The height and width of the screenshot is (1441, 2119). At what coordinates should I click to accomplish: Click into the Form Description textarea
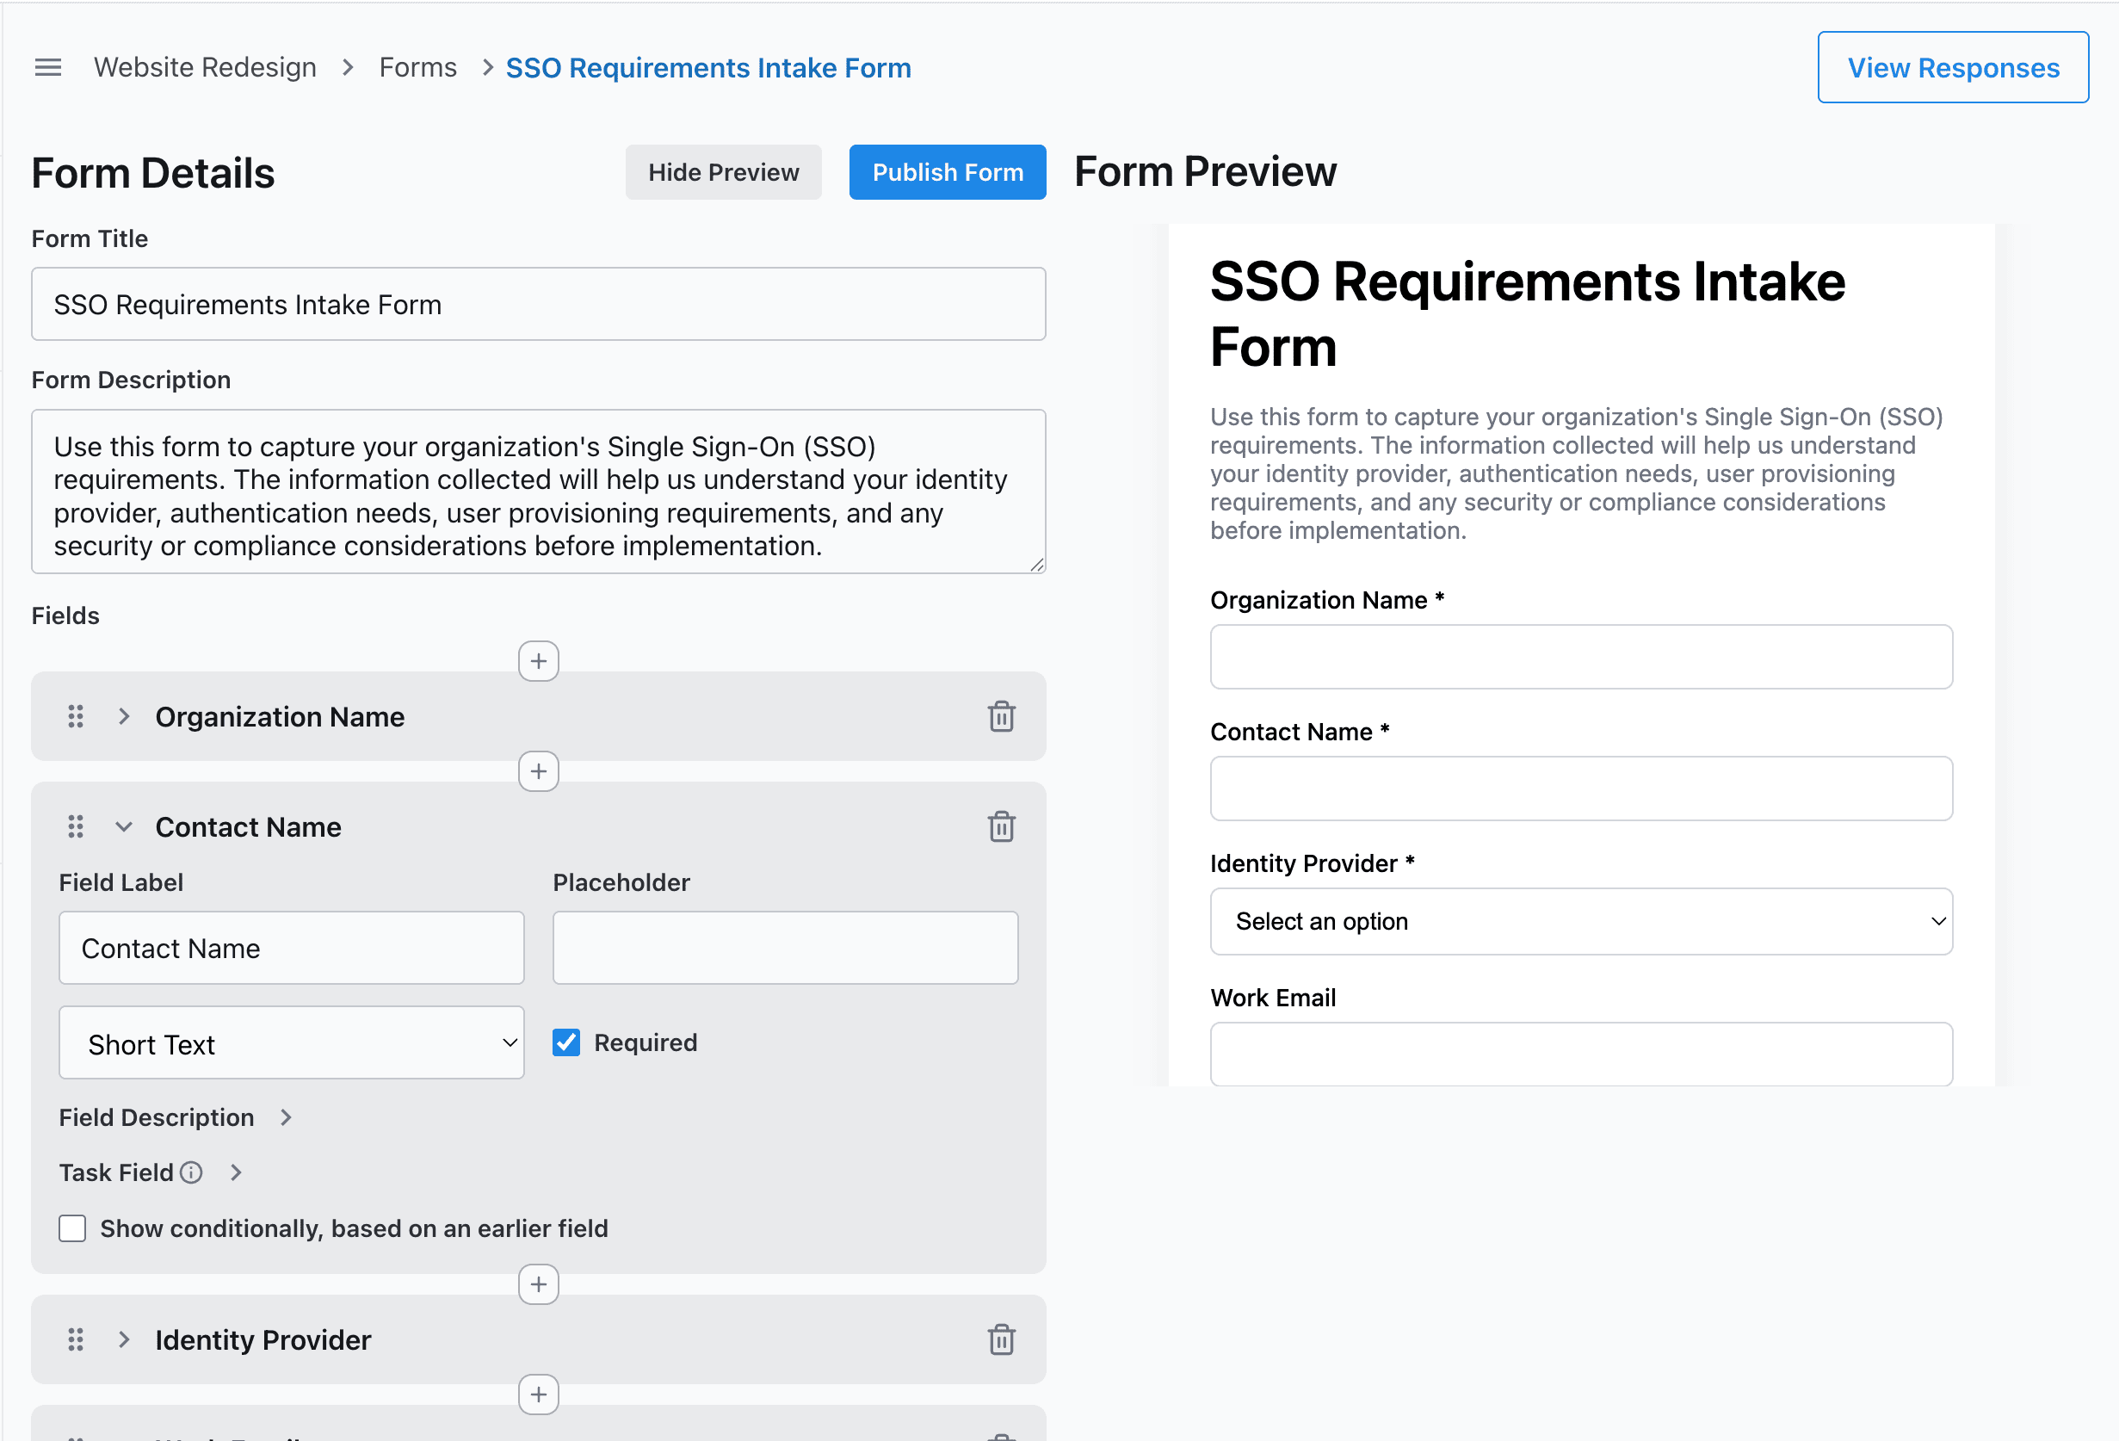538,491
